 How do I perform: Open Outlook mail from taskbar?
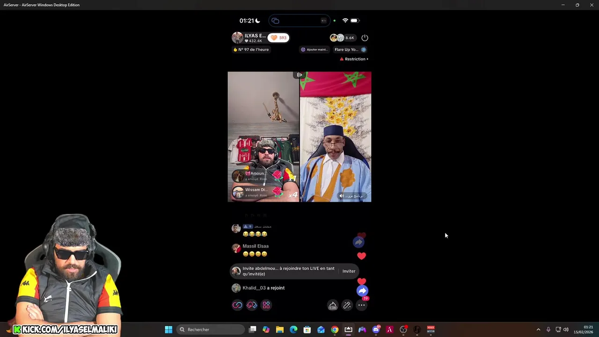point(321,330)
